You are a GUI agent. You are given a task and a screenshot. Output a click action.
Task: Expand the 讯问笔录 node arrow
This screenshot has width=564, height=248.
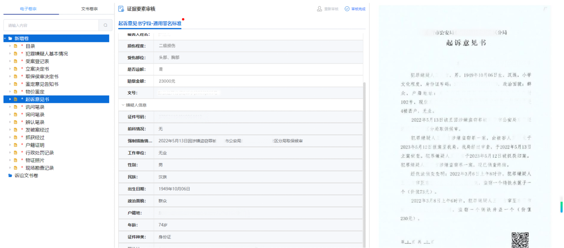click(10, 107)
